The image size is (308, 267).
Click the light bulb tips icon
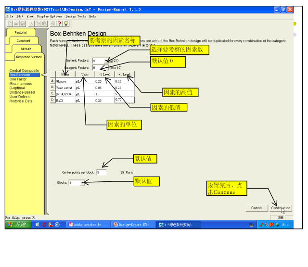66,23
